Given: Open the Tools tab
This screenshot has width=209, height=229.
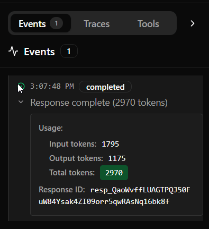Looking at the screenshot, I should pos(148,24).
